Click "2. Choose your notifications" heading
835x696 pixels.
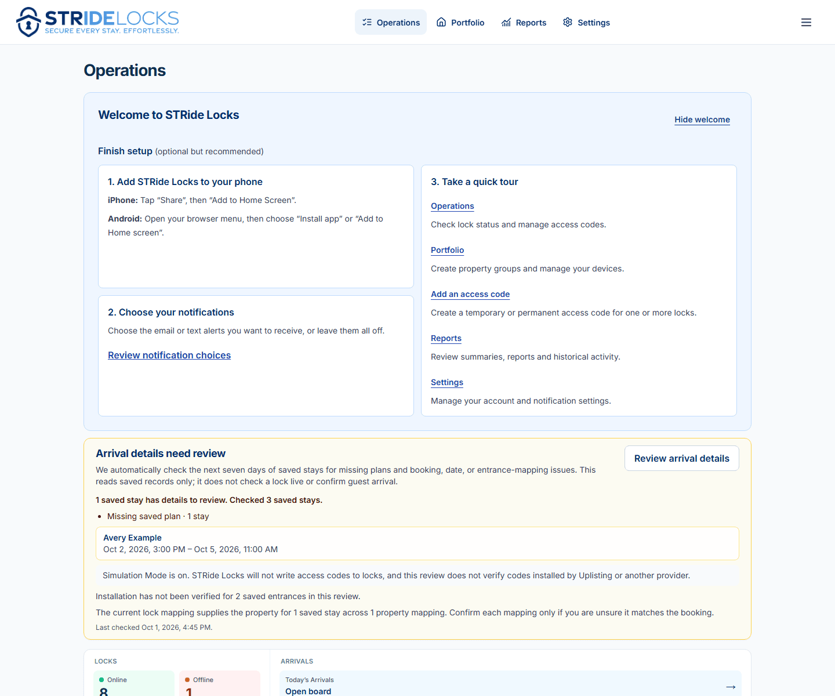pos(171,312)
